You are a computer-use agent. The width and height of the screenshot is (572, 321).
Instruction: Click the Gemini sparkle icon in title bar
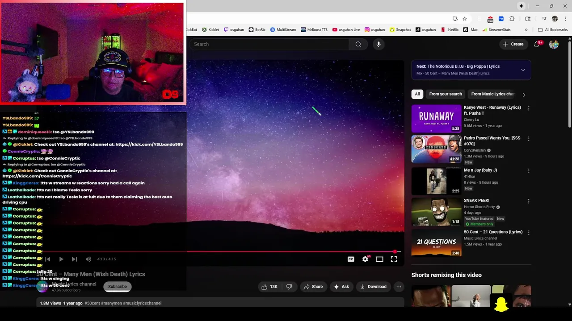click(521, 6)
